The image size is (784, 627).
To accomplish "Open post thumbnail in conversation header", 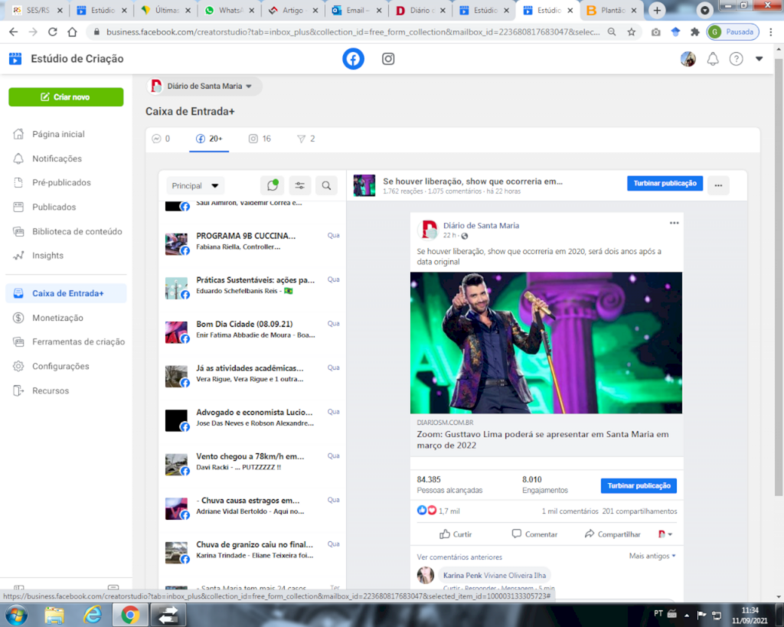I will coord(364,185).
